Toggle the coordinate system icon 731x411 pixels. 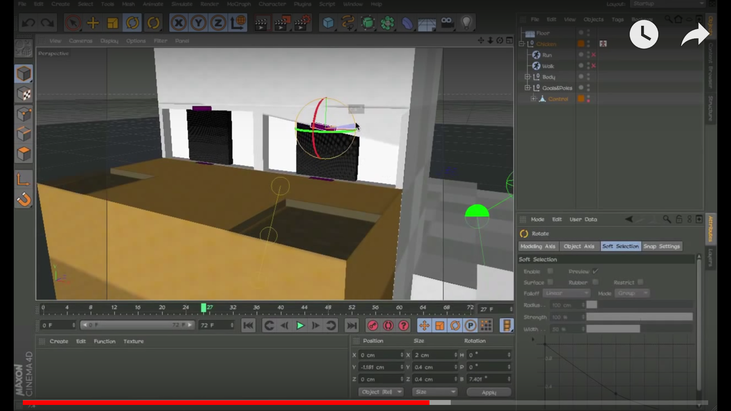coord(238,23)
